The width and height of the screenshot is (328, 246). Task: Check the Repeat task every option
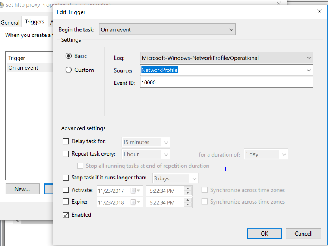pos(66,154)
